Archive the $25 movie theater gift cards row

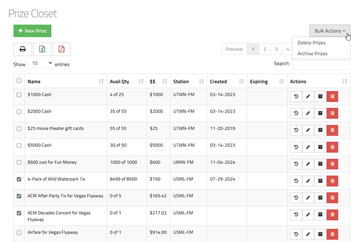[x=320, y=130]
